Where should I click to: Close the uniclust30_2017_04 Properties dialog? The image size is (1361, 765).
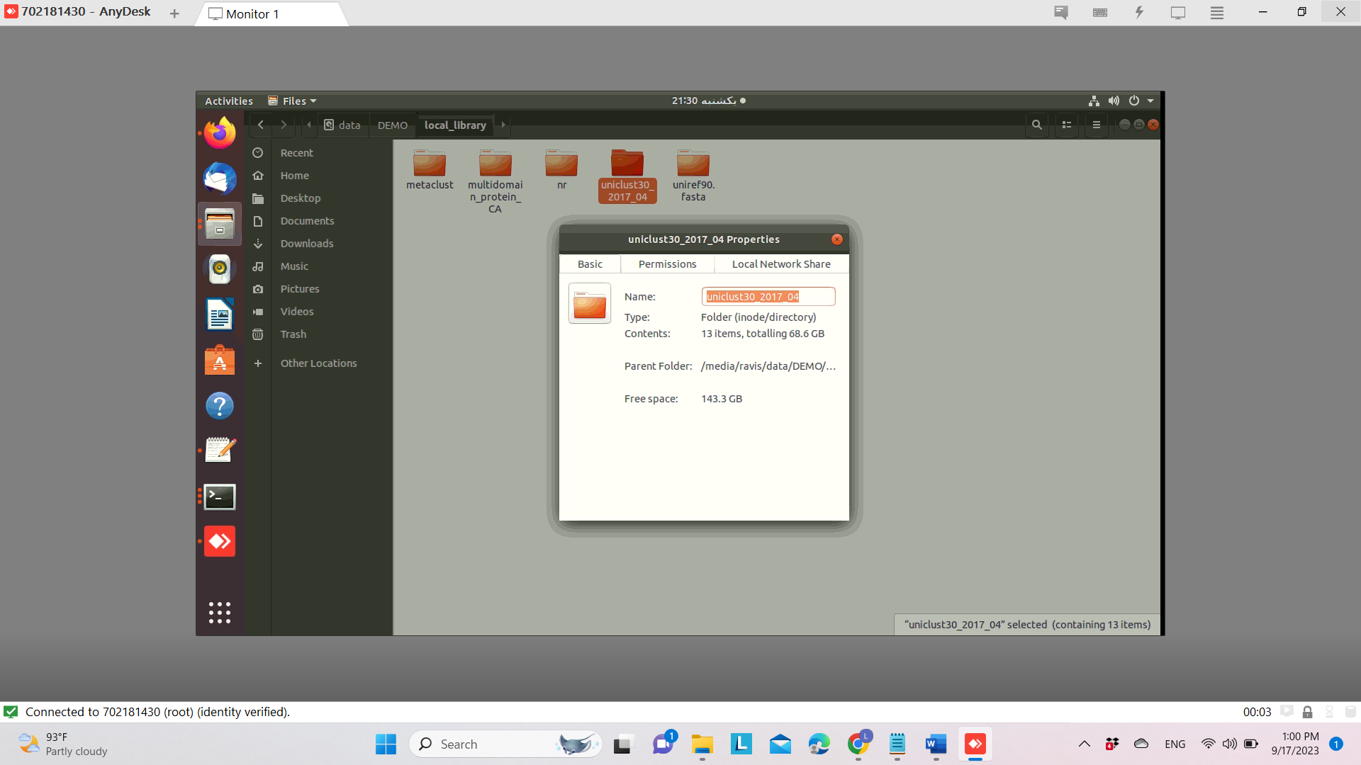pos(836,239)
